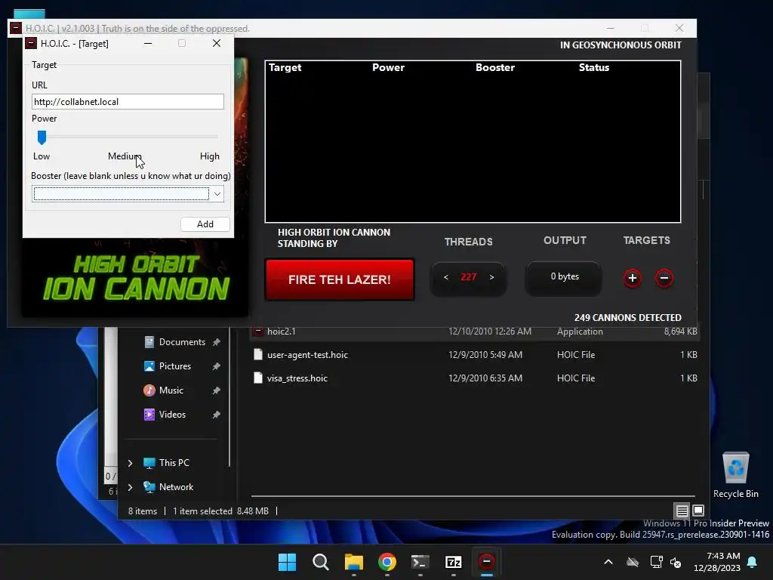Open Pictures in Explorer sidebar
The width and height of the screenshot is (773, 580).
pyautogui.click(x=175, y=366)
